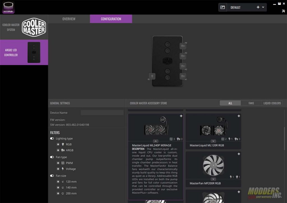Click the Voltage lightning icon in filters
The width and height of the screenshot is (287, 203).
coord(63,169)
